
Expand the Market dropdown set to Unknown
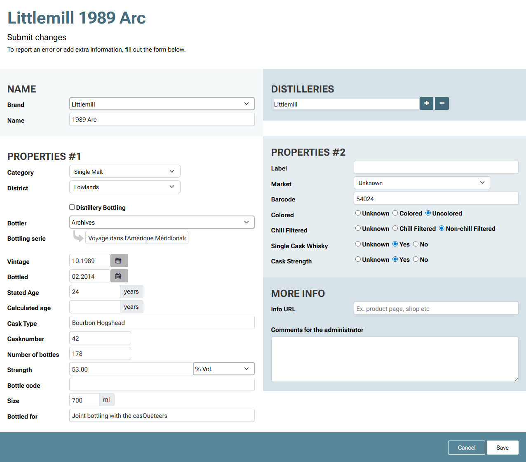pos(422,182)
